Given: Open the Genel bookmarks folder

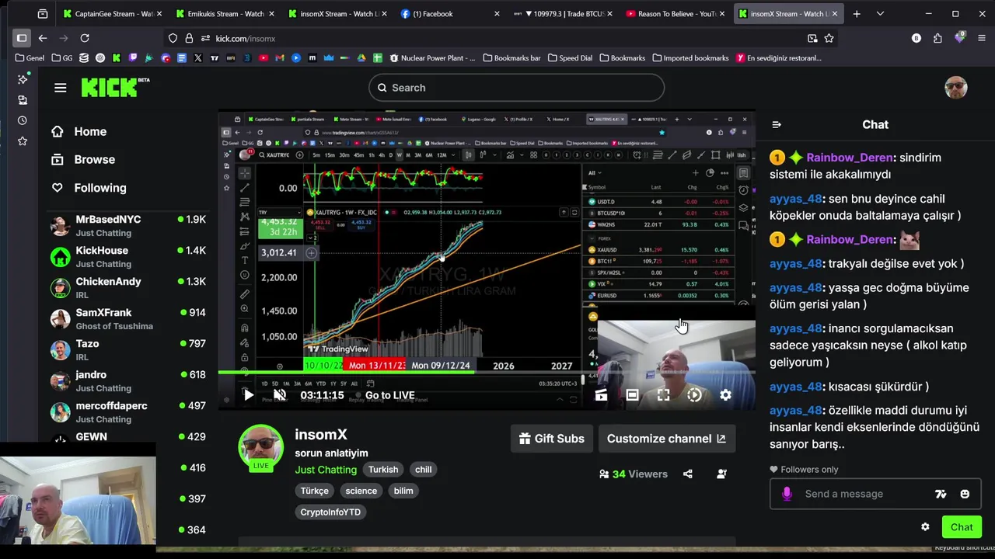Looking at the screenshot, I should 30,58.
